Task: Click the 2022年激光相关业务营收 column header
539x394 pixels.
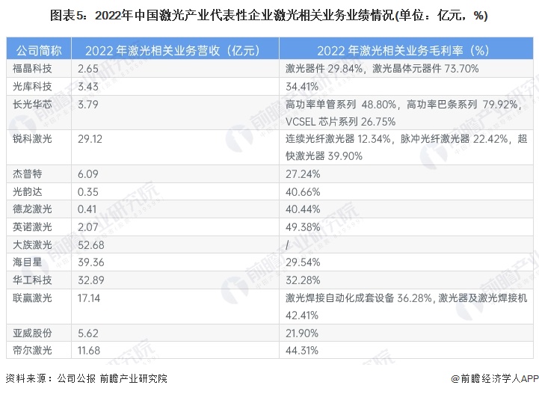Action: [x=176, y=51]
